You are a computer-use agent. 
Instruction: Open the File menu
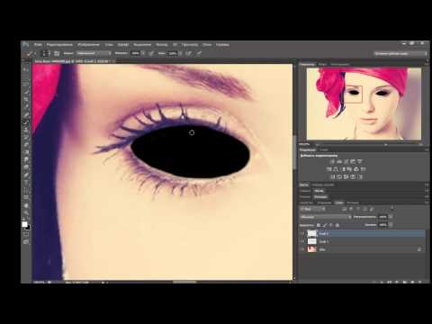tap(38, 45)
